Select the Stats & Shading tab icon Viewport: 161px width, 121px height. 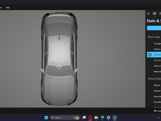point(155,13)
